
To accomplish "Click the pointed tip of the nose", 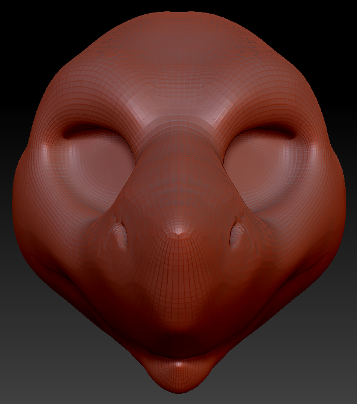I will point(177,233).
